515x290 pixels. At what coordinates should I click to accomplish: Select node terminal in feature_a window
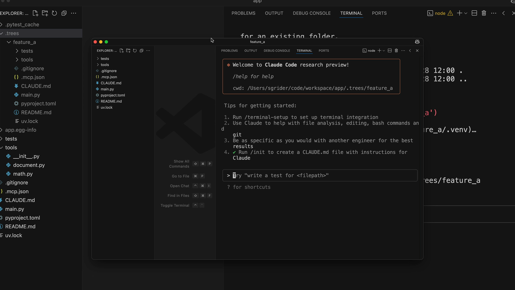tap(369, 50)
